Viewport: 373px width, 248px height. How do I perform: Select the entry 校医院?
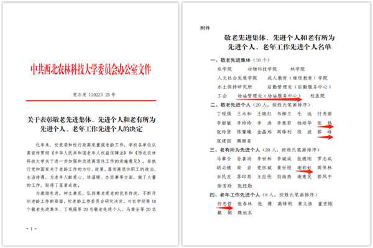(x=317, y=96)
